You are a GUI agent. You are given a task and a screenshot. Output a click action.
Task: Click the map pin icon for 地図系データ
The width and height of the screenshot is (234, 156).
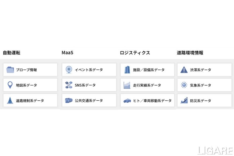coord(10,85)
